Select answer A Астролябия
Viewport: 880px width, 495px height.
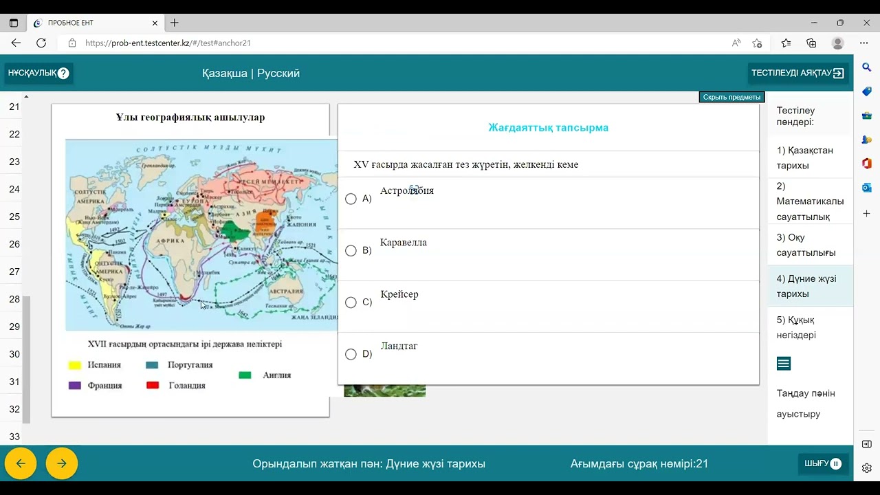coord(351,199)
